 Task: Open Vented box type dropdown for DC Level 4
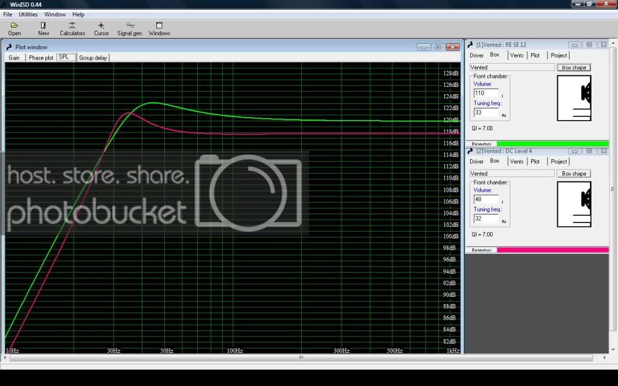512,173
